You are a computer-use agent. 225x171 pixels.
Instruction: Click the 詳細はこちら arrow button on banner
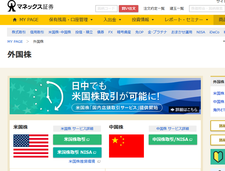tap(184, 110)
